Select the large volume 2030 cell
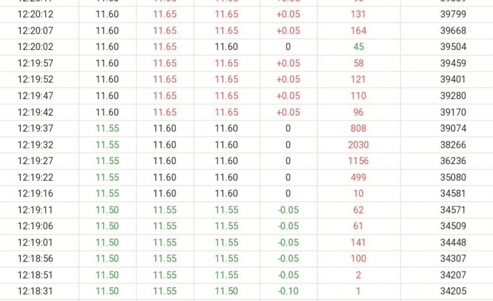This screenshot has width=493, height=301. coord(358,145)
